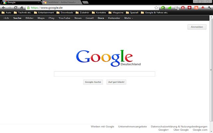213x133 pixels.
Task: Open Play in the Google bar
Action: pos(52,18)
